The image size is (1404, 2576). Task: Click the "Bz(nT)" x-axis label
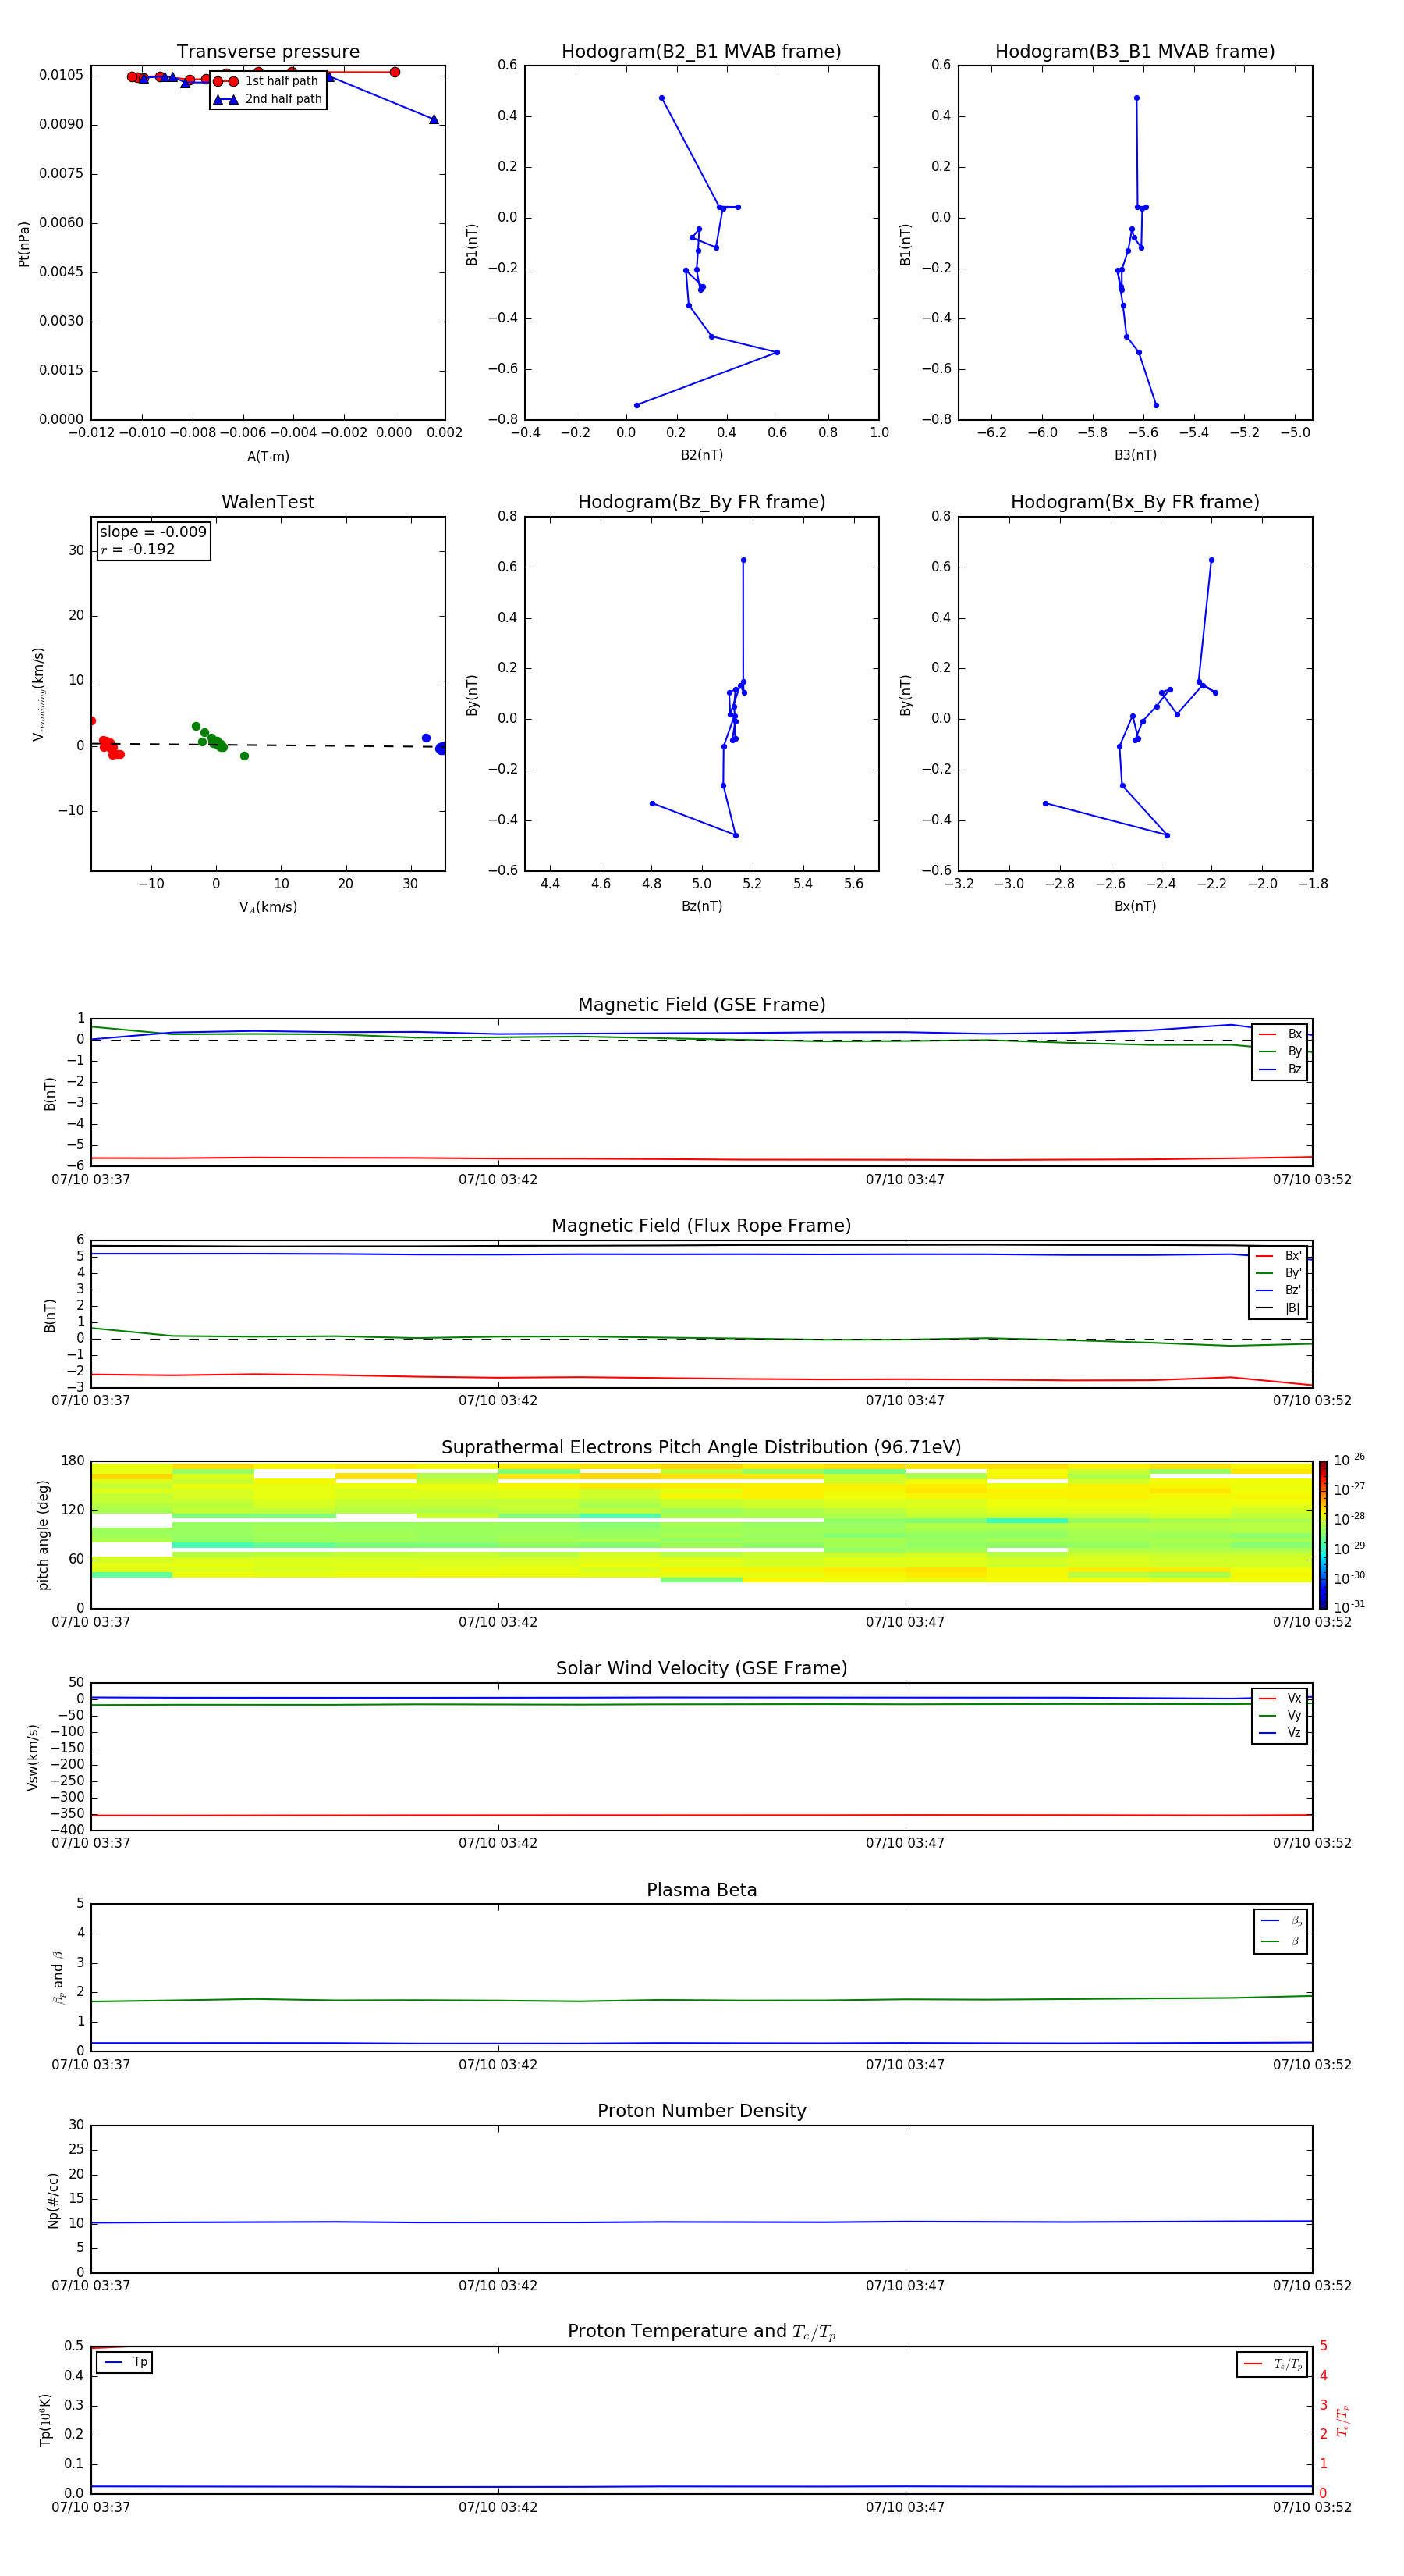click(701, 906)
